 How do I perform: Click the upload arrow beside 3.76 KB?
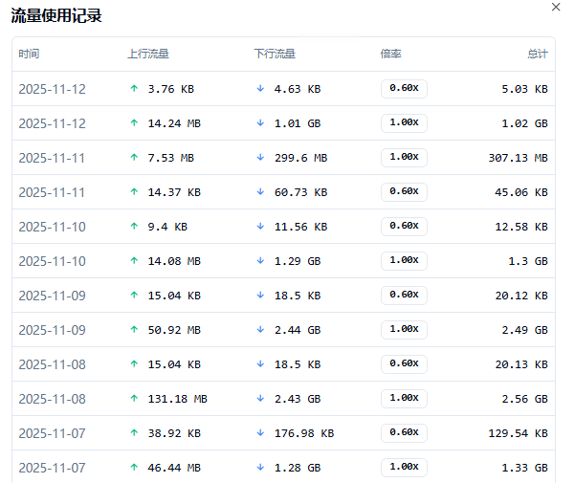tap(134, 89)
